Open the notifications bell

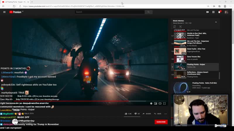pyautogui.click(x=219, y=12)
